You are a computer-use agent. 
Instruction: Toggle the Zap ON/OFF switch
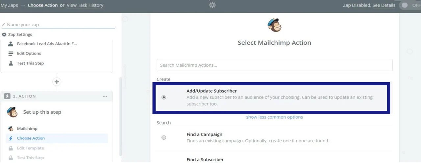coord(410,5)
